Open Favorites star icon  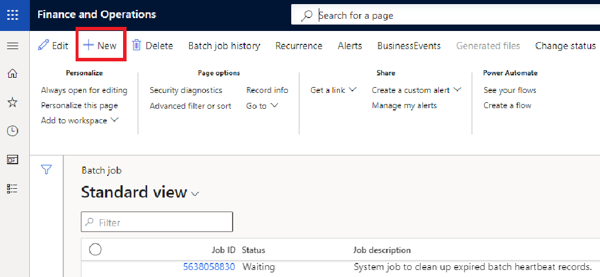pyautogui.click(x=12, y=102)
